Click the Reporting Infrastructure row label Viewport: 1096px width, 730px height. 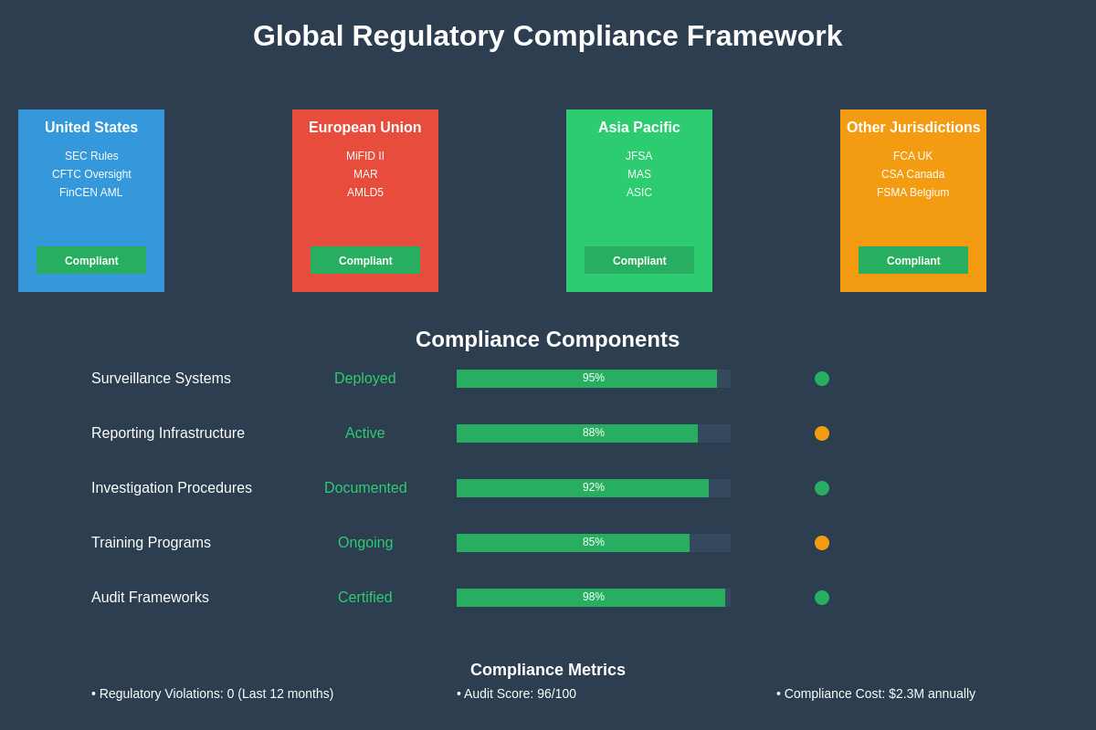pos(168,433)
